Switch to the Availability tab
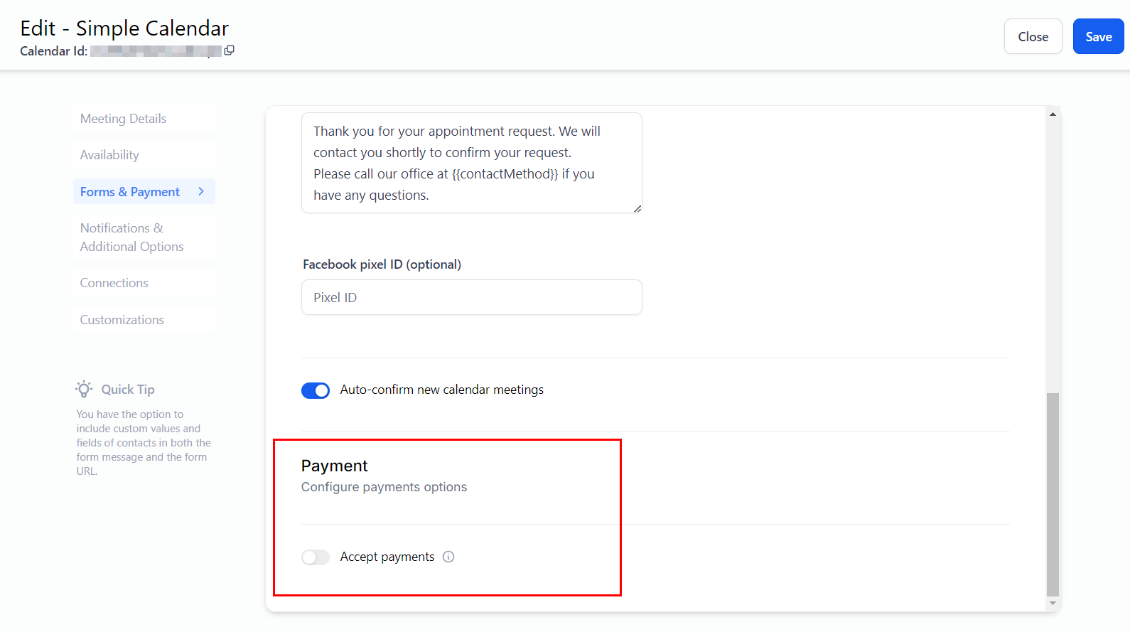The height and width of the screenshot is (632, 1130). [x=109, y=155]
